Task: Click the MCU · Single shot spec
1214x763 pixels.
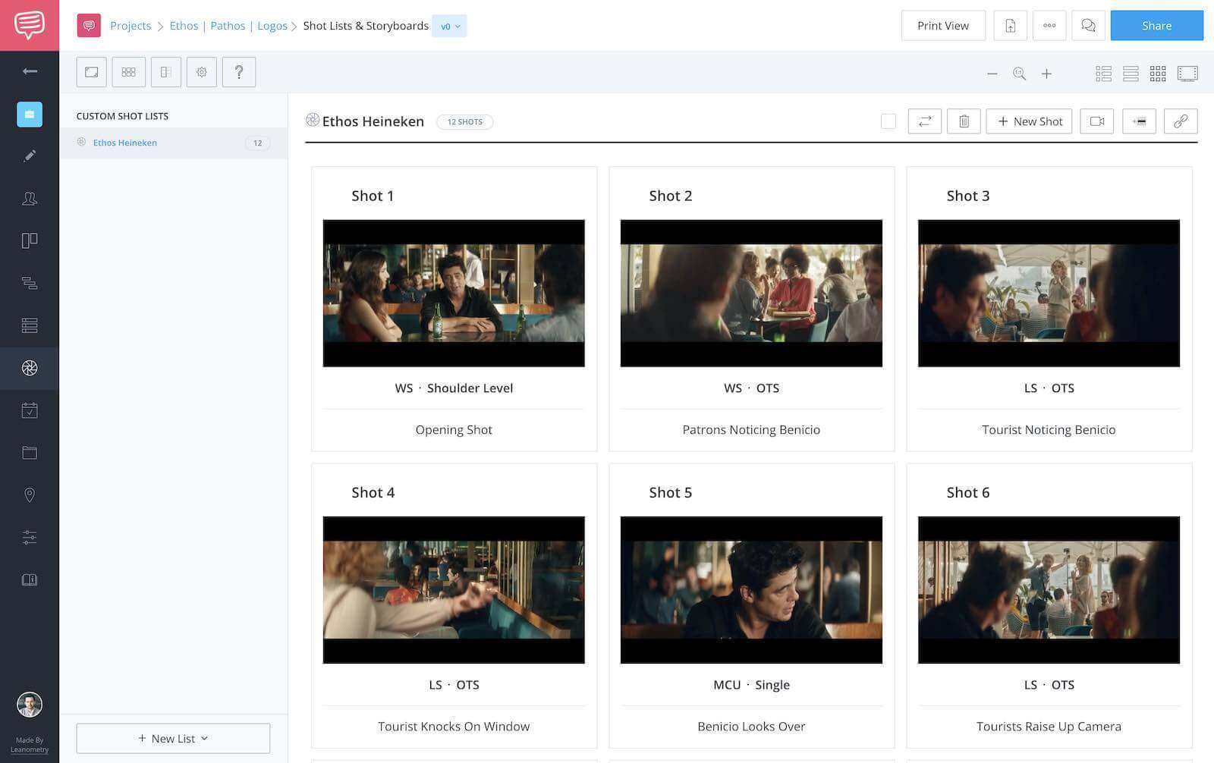Action: (x=751, y=684)
